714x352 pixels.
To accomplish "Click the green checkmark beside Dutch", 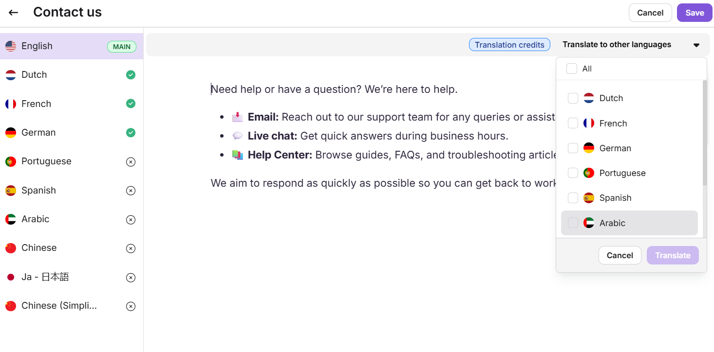I will pos(131,75).
